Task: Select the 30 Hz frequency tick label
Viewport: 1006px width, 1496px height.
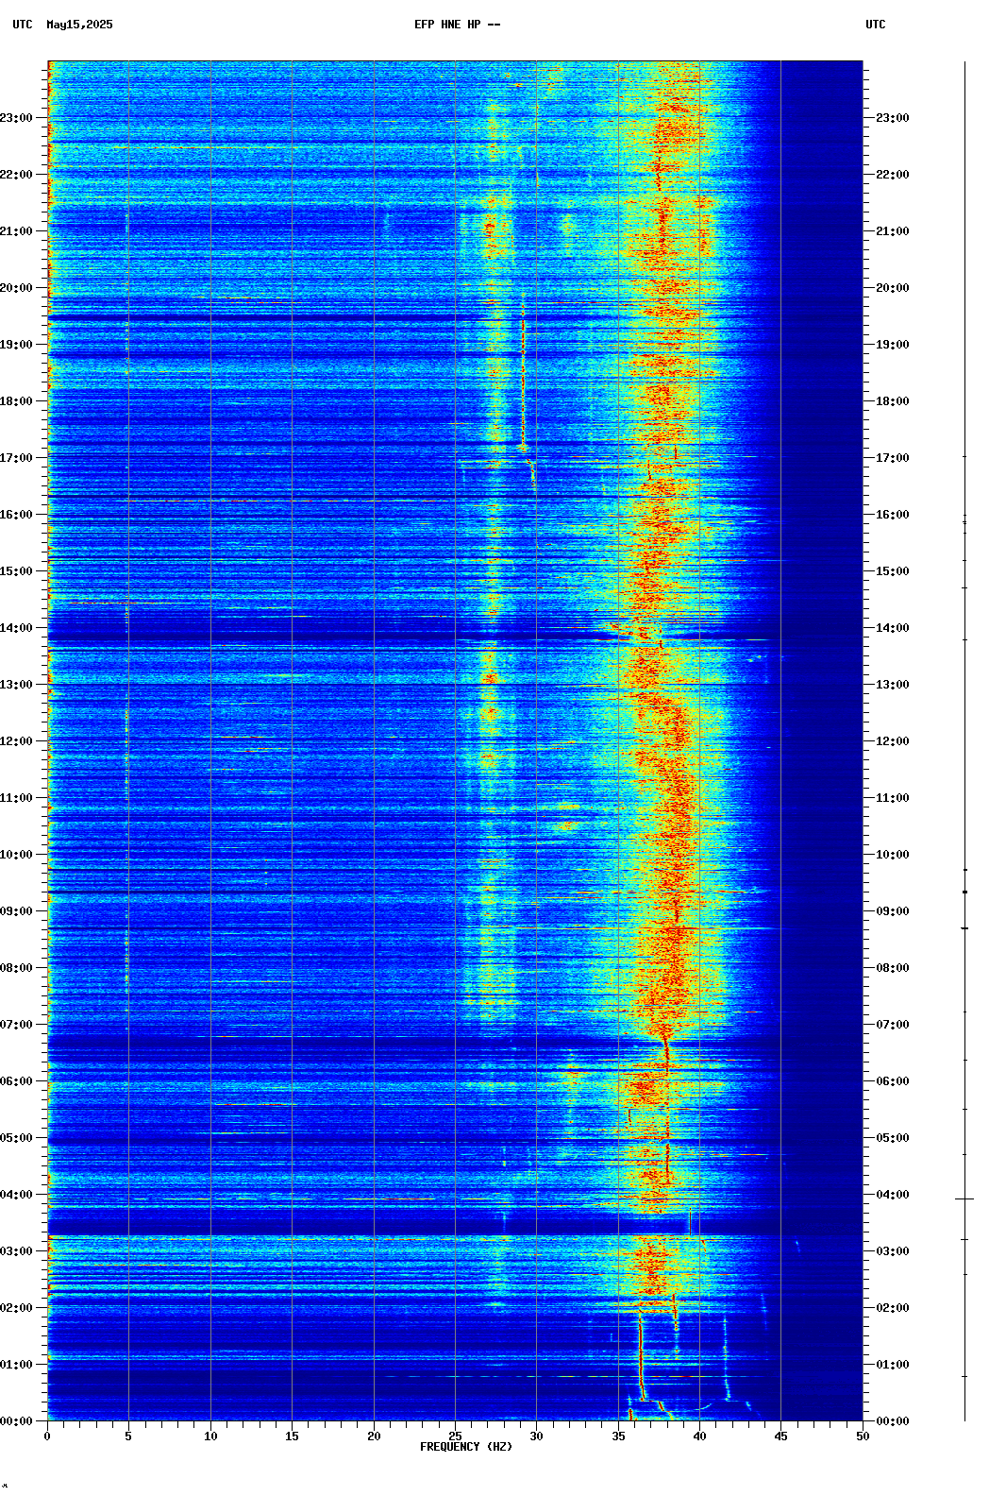Action: pos(536,1436)
